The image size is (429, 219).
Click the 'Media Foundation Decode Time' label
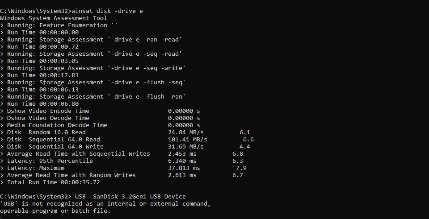tap(57, 125)
